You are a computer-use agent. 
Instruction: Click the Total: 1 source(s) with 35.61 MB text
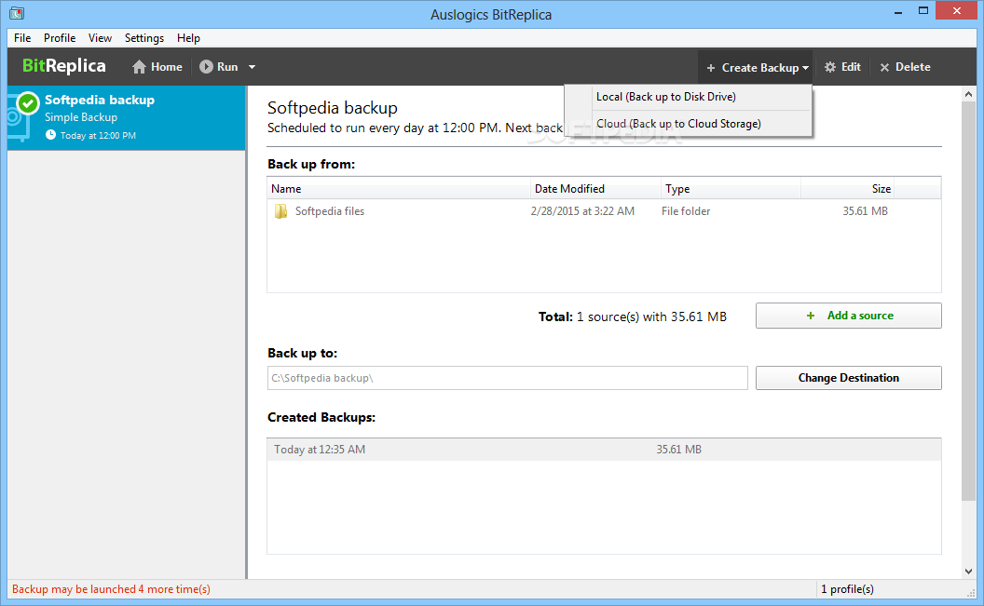click(633, 316)
